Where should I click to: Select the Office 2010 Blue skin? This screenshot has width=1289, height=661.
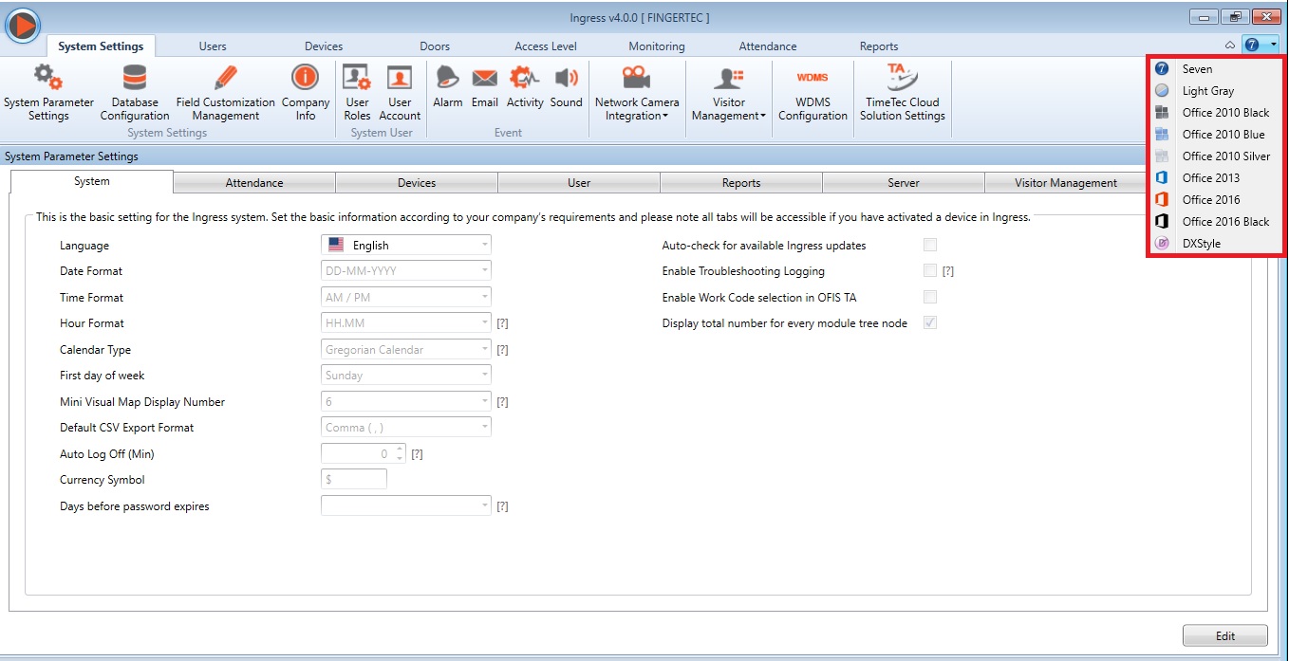point(1216,135)
